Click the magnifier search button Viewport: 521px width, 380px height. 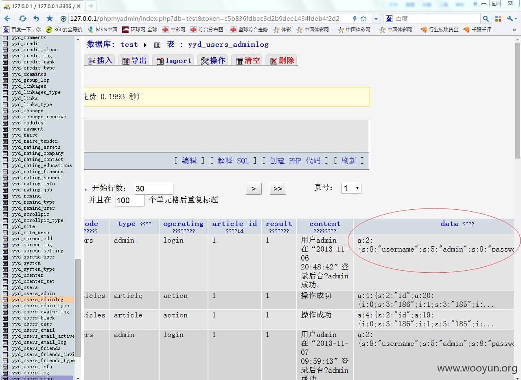[486, 19]
